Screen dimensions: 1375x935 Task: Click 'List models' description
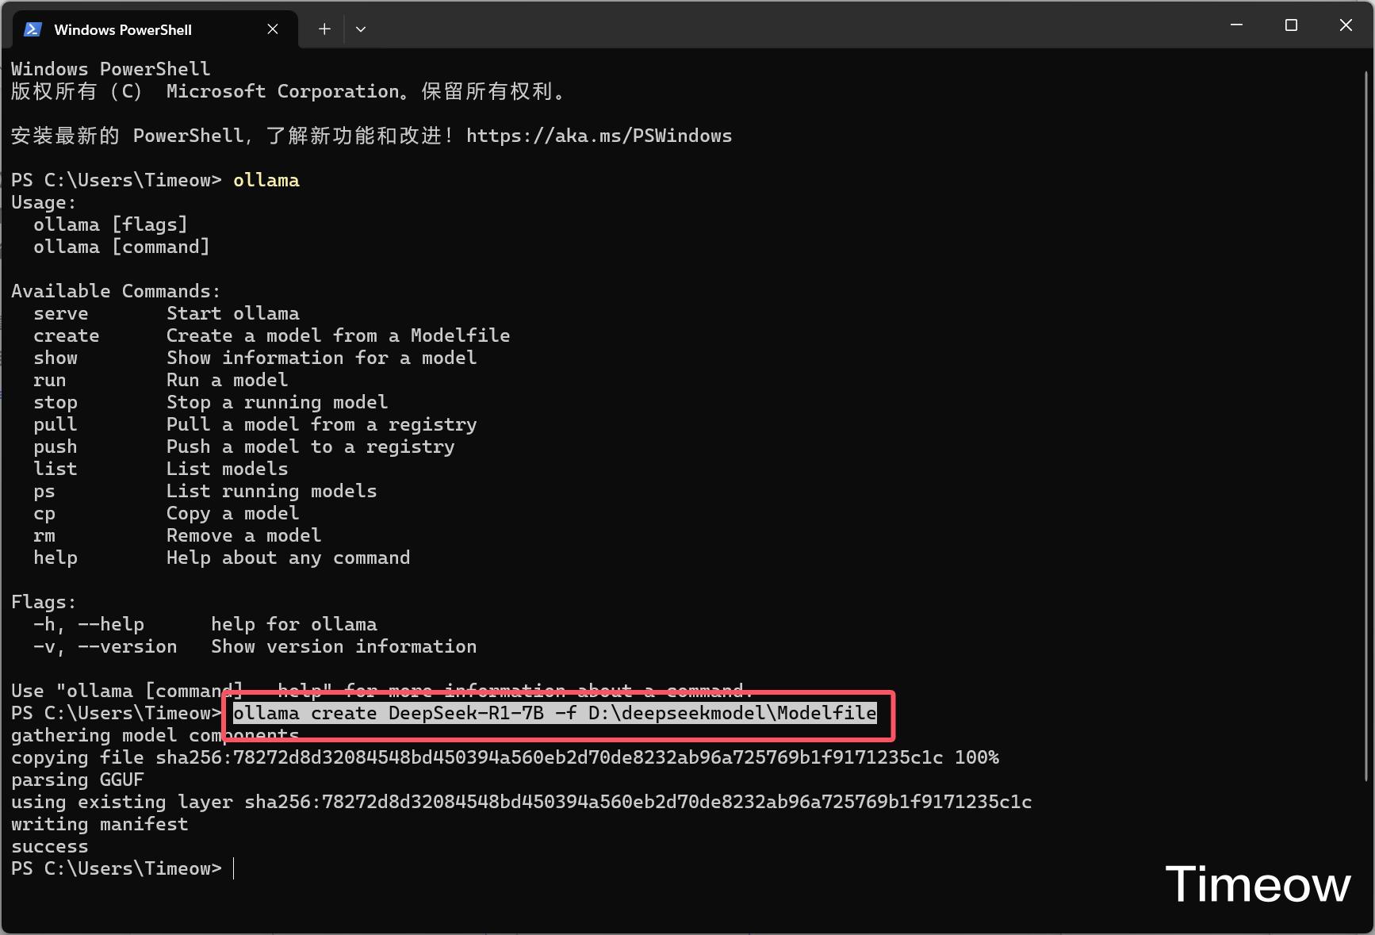click(227, 469)
